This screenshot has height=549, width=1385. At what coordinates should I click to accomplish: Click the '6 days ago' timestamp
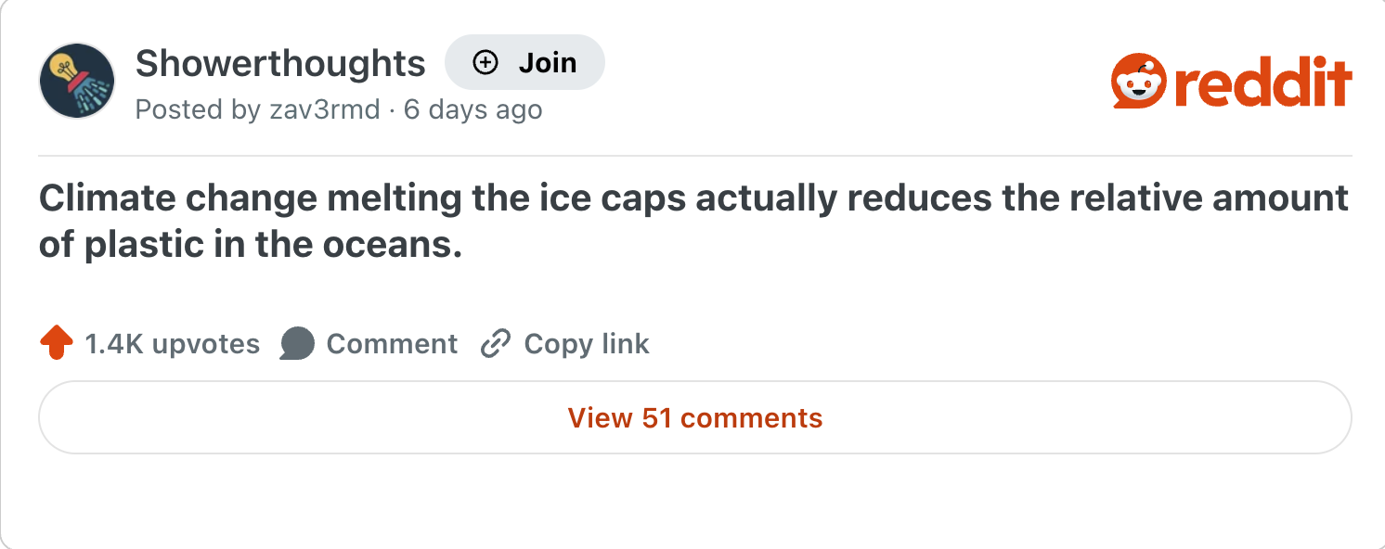click(473, 110)
